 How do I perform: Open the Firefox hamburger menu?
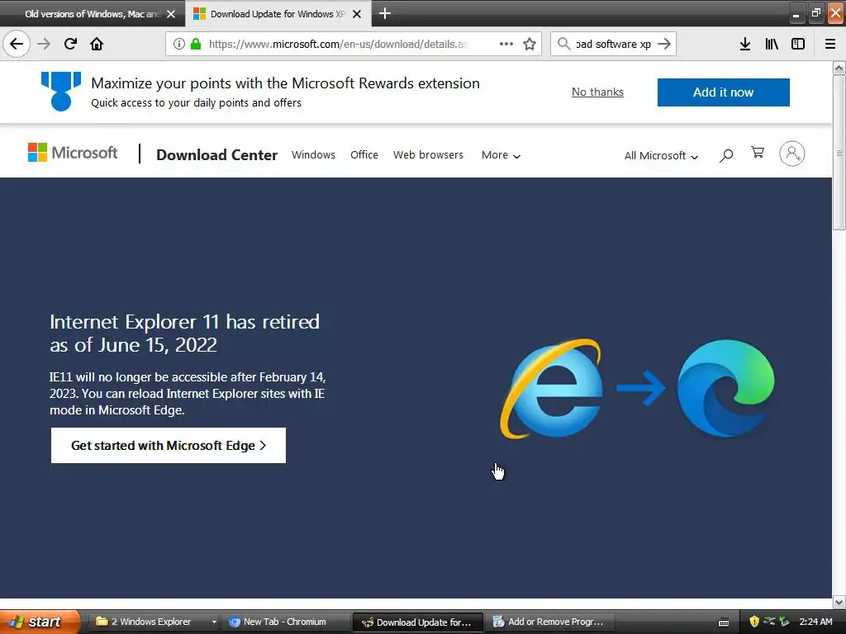830,44
